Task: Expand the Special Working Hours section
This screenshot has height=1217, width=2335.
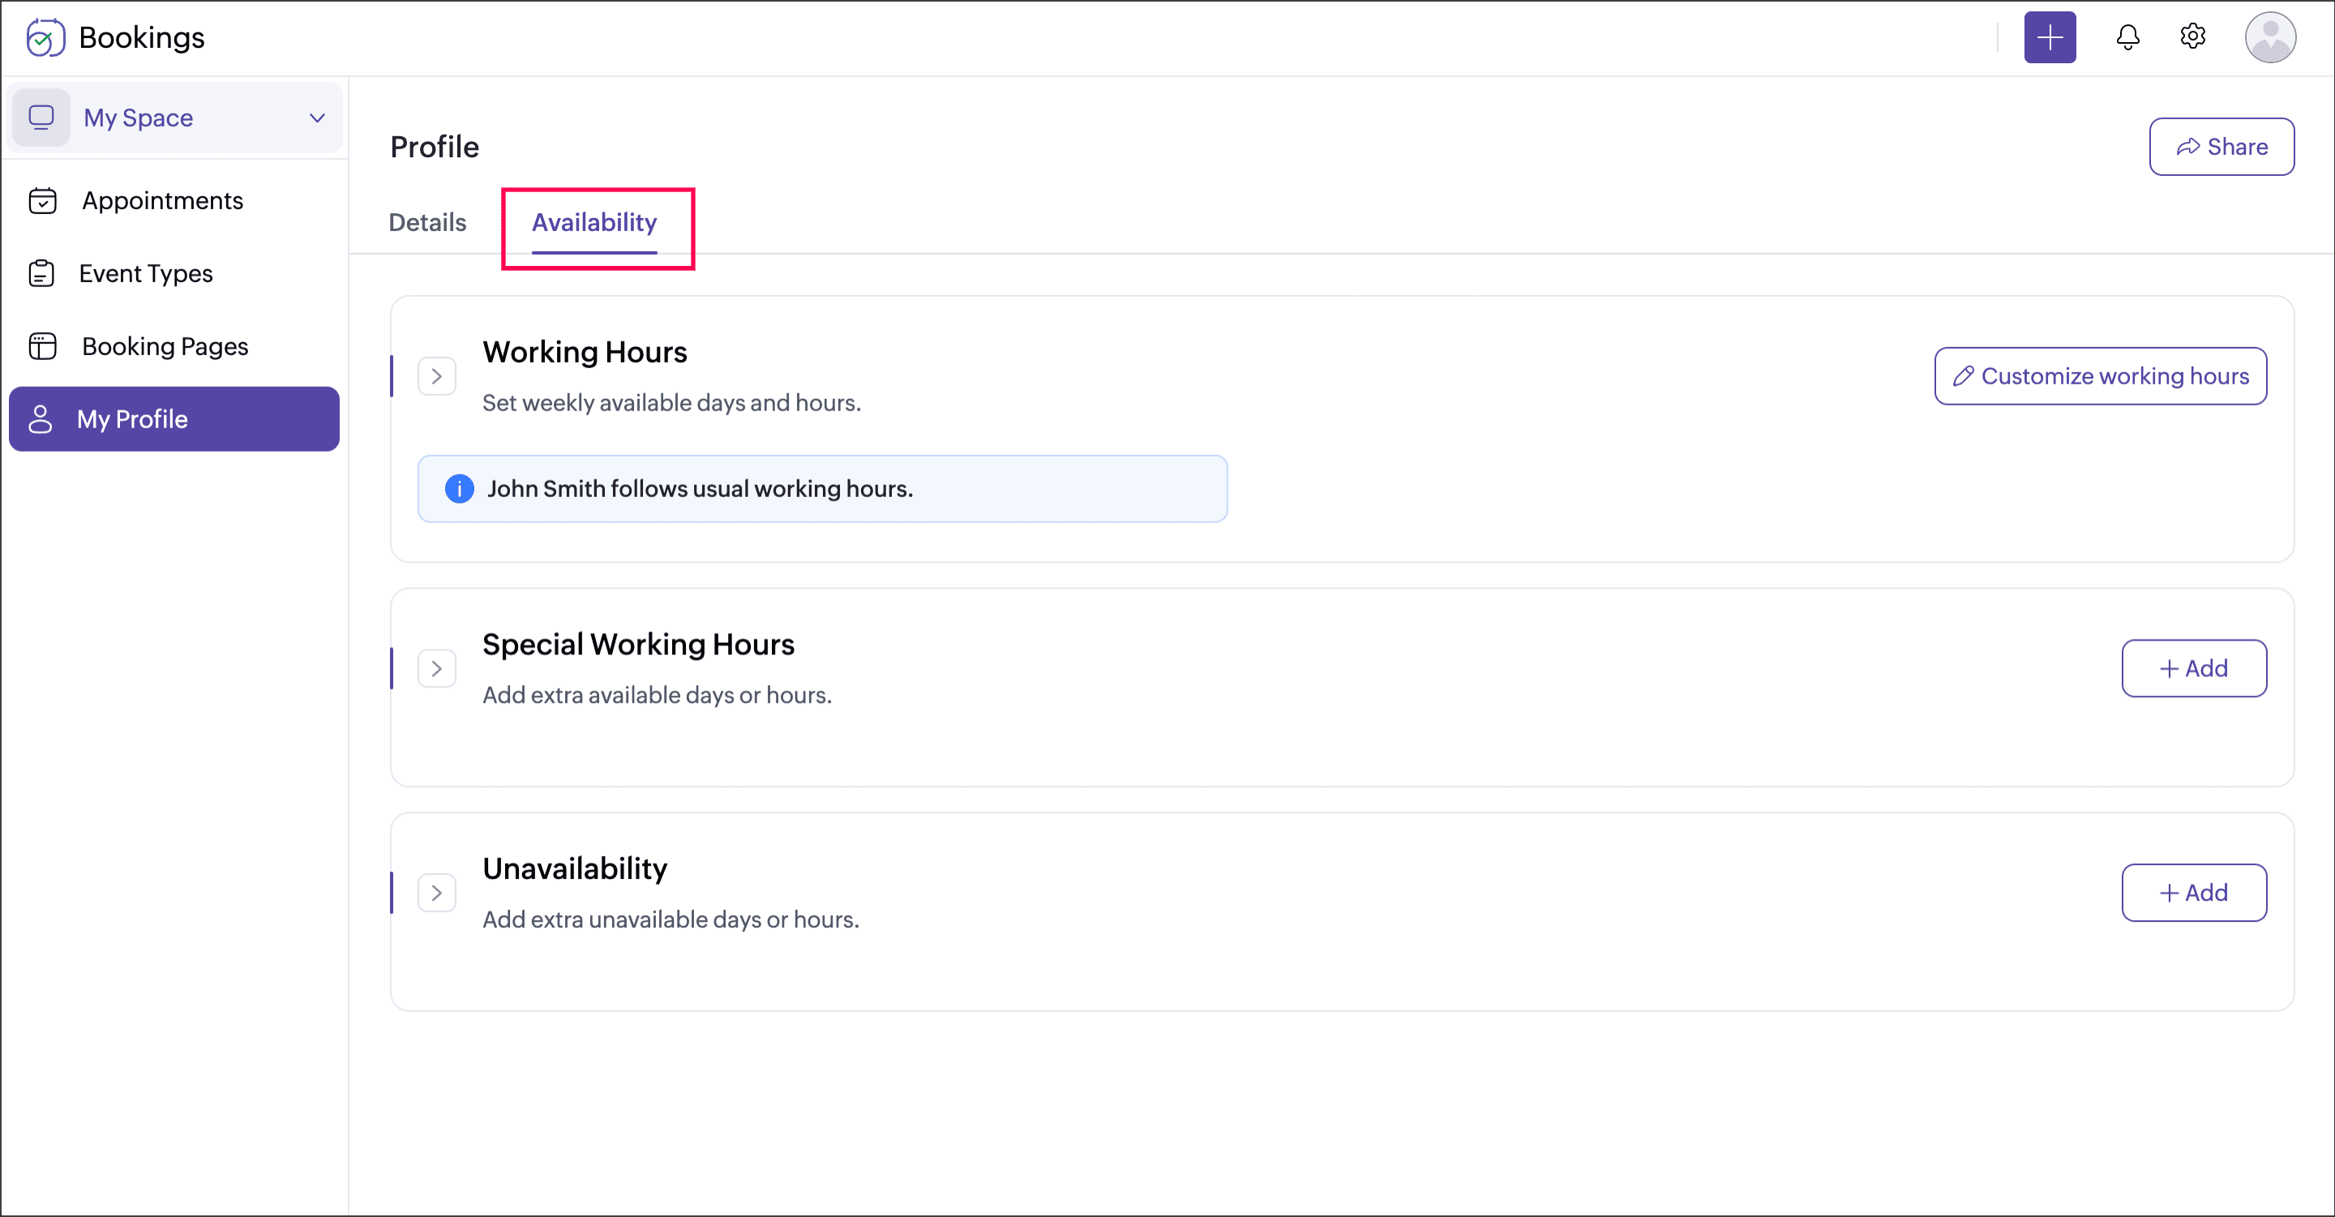Action: coord(437,669)
